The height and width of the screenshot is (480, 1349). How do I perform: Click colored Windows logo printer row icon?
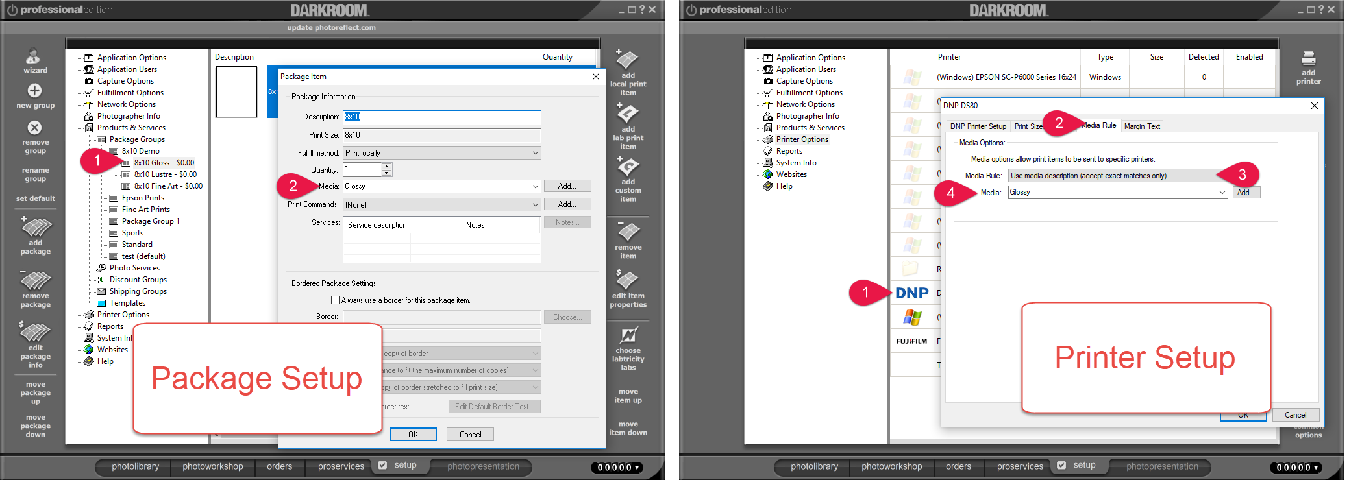tap(912, 317)
